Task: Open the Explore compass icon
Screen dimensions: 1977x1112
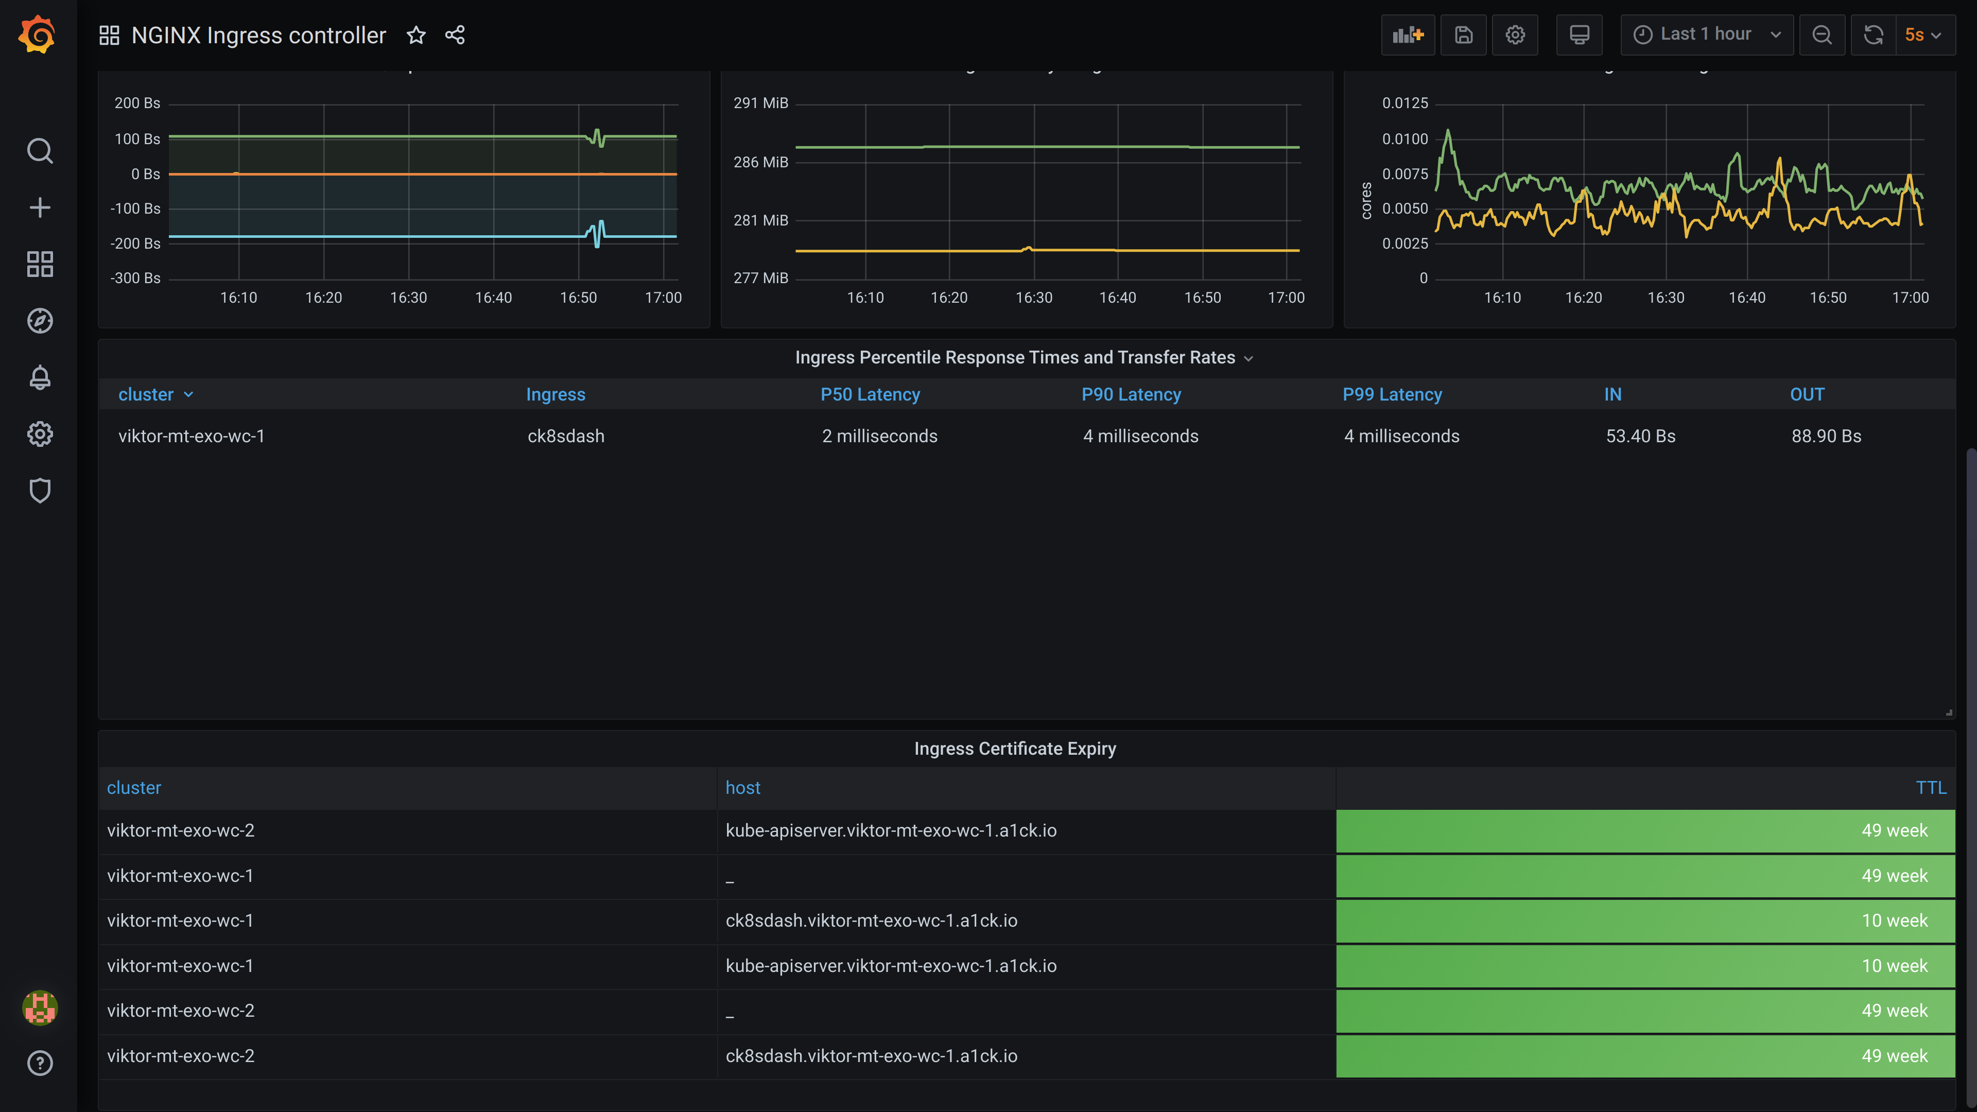Action: 40,321
